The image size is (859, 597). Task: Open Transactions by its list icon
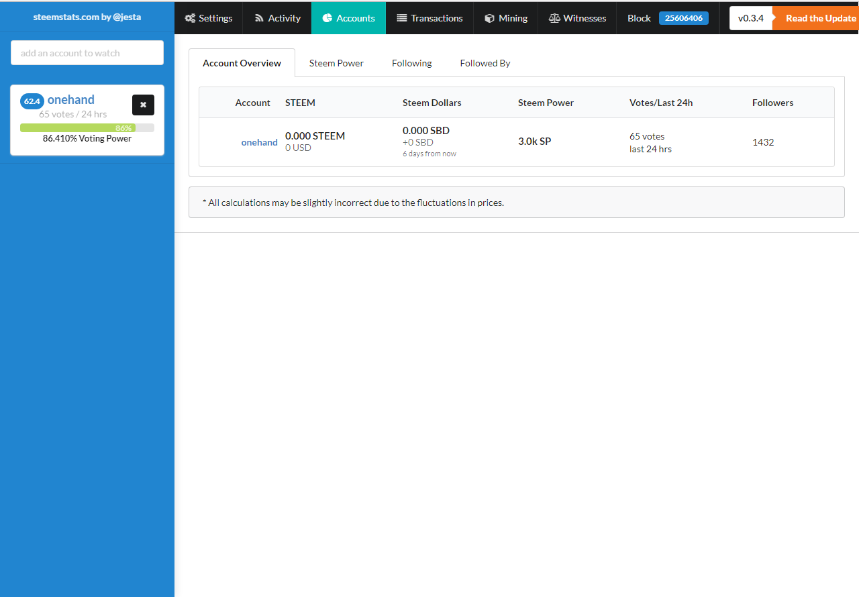[402, 18]
